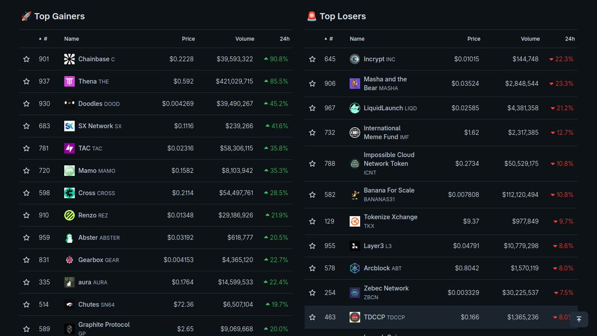
Task: Click the LiquidLaunch coin logo icon
Action: click(355, 108)
